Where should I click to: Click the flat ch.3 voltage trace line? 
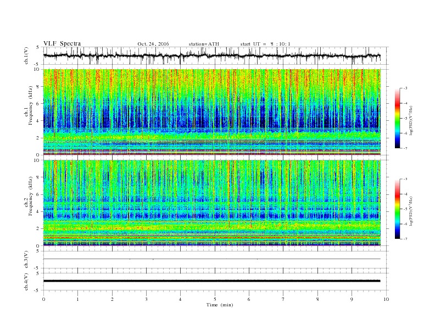[x=211, y=259]
